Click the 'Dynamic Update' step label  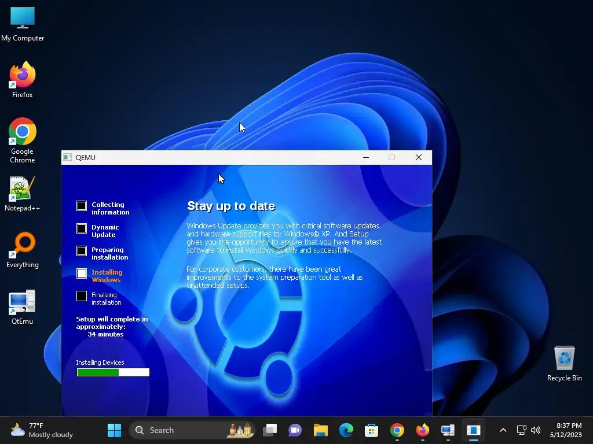coord(105,231)
